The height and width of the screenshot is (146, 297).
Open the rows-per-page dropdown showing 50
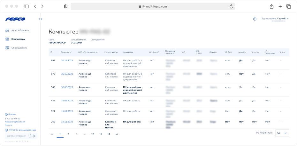pos(282,133)
